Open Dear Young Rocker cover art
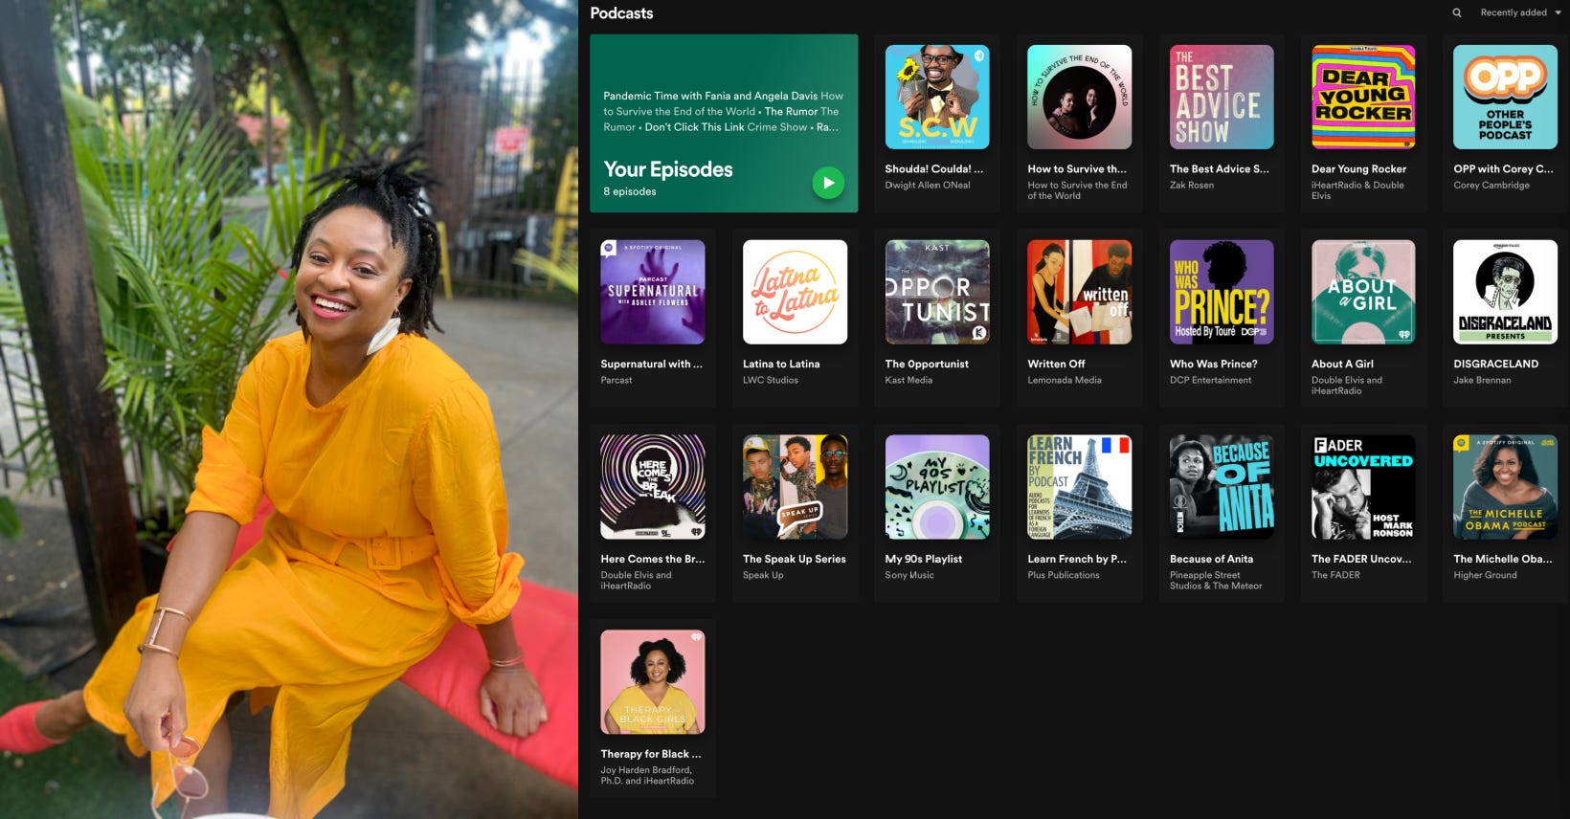This screenshot has width=1570, height=819. (1363, 97)
